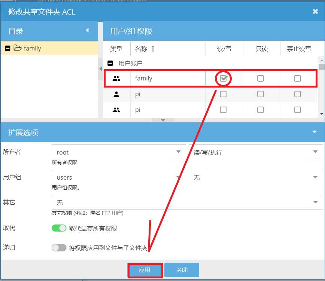This screenshot has height=281, width=325.
Task: Click the 禁止读写 column header
Action: coord(299,49)
